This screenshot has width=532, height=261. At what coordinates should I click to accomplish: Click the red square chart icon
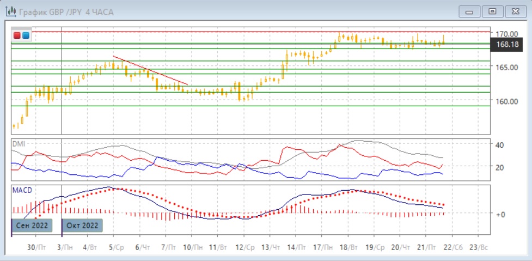point(17,35)
